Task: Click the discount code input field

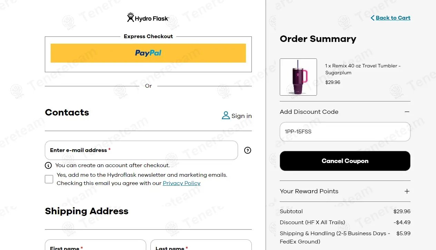Action: pyautogui.click(x=345, y=132)
